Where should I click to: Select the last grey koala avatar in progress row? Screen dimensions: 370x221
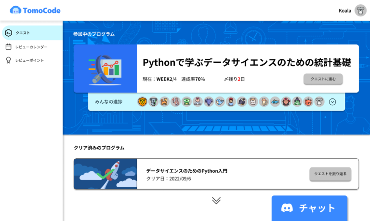pyautogui.click(x=319, y=102)
